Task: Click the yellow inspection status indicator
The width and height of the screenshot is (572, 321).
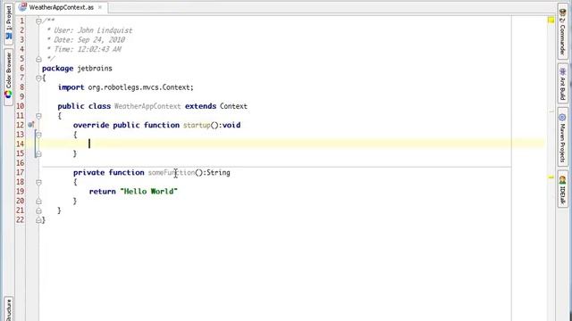Action: pos(551,20)
